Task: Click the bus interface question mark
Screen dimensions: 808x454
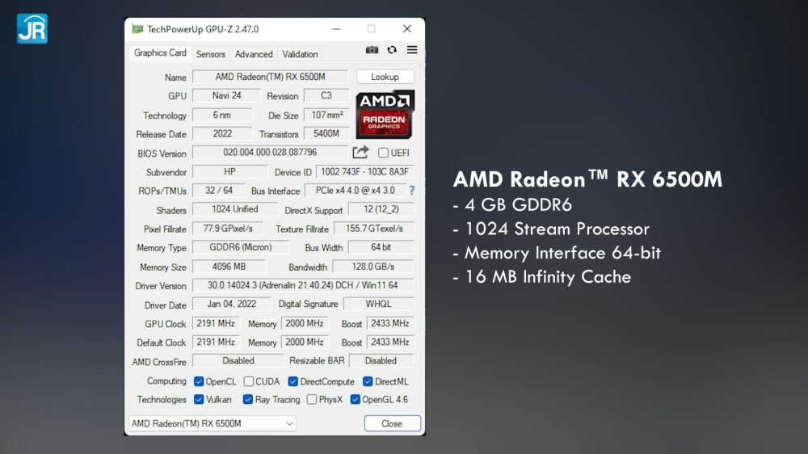Action: coord(411,191)
